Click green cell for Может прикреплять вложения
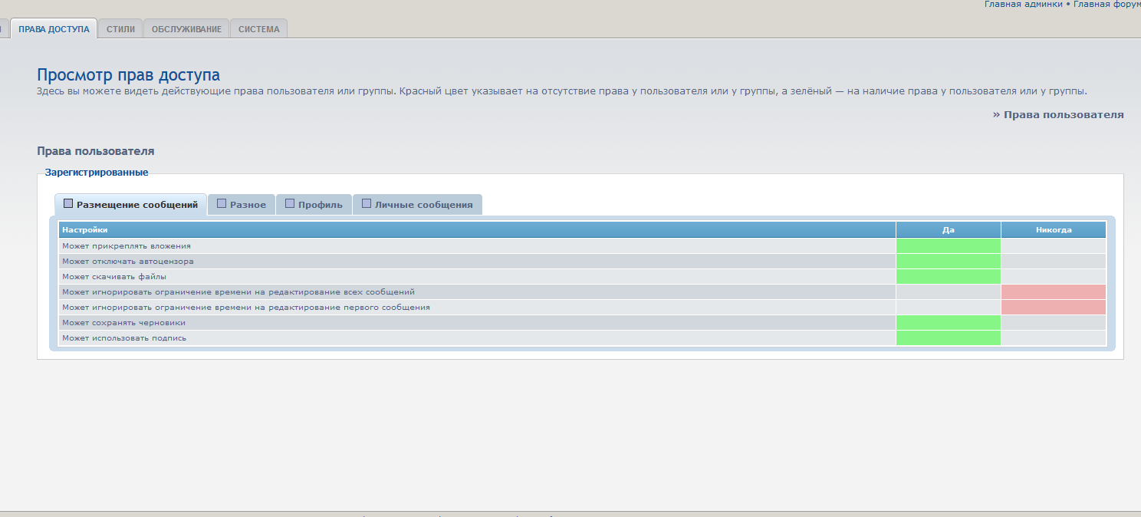Image resolution: width=1141 pixels, height=517 pixels. (x=948, y=246)
